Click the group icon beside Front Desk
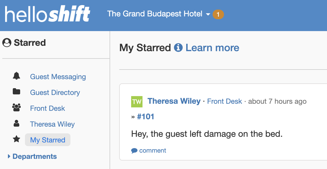The image size is (327, 169). pyautogui.click(x=16, y=107)
